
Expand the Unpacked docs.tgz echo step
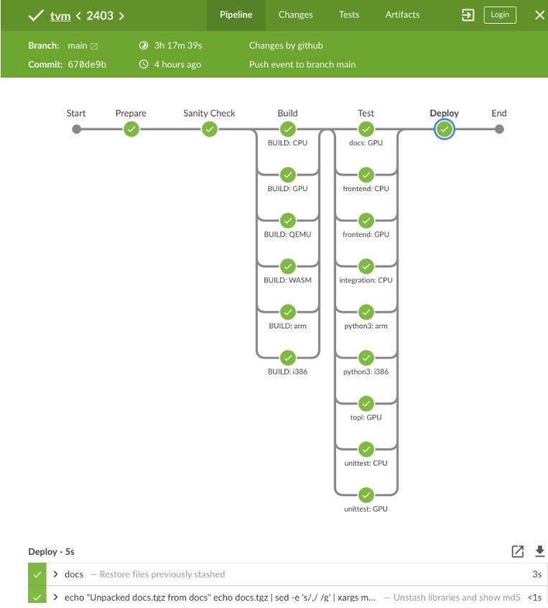[56, 597]
